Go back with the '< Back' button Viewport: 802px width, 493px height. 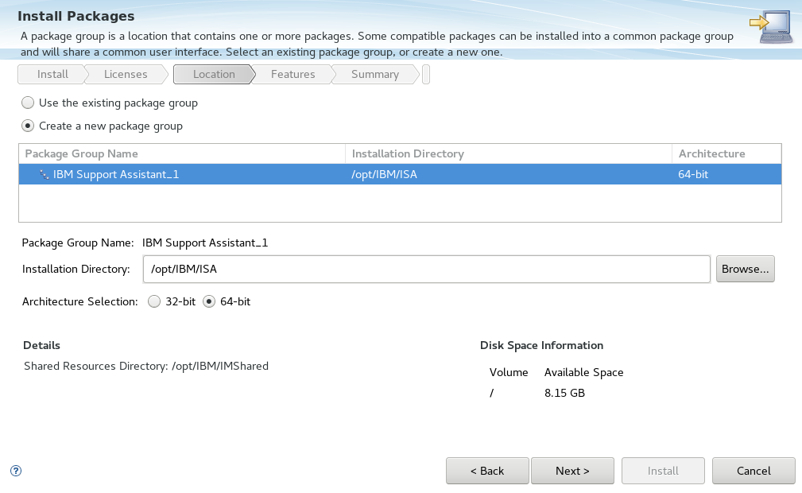pyautogui.click(x=487, y=471)
